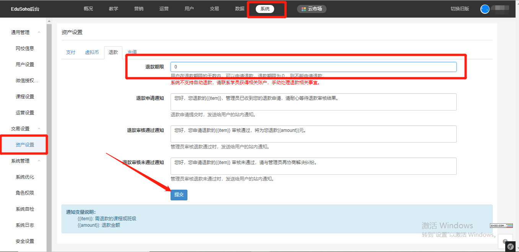Open the 教学 top menu
Image resolution: width=519 pixels, height=252 pixels.
click(x=114, y=9)
